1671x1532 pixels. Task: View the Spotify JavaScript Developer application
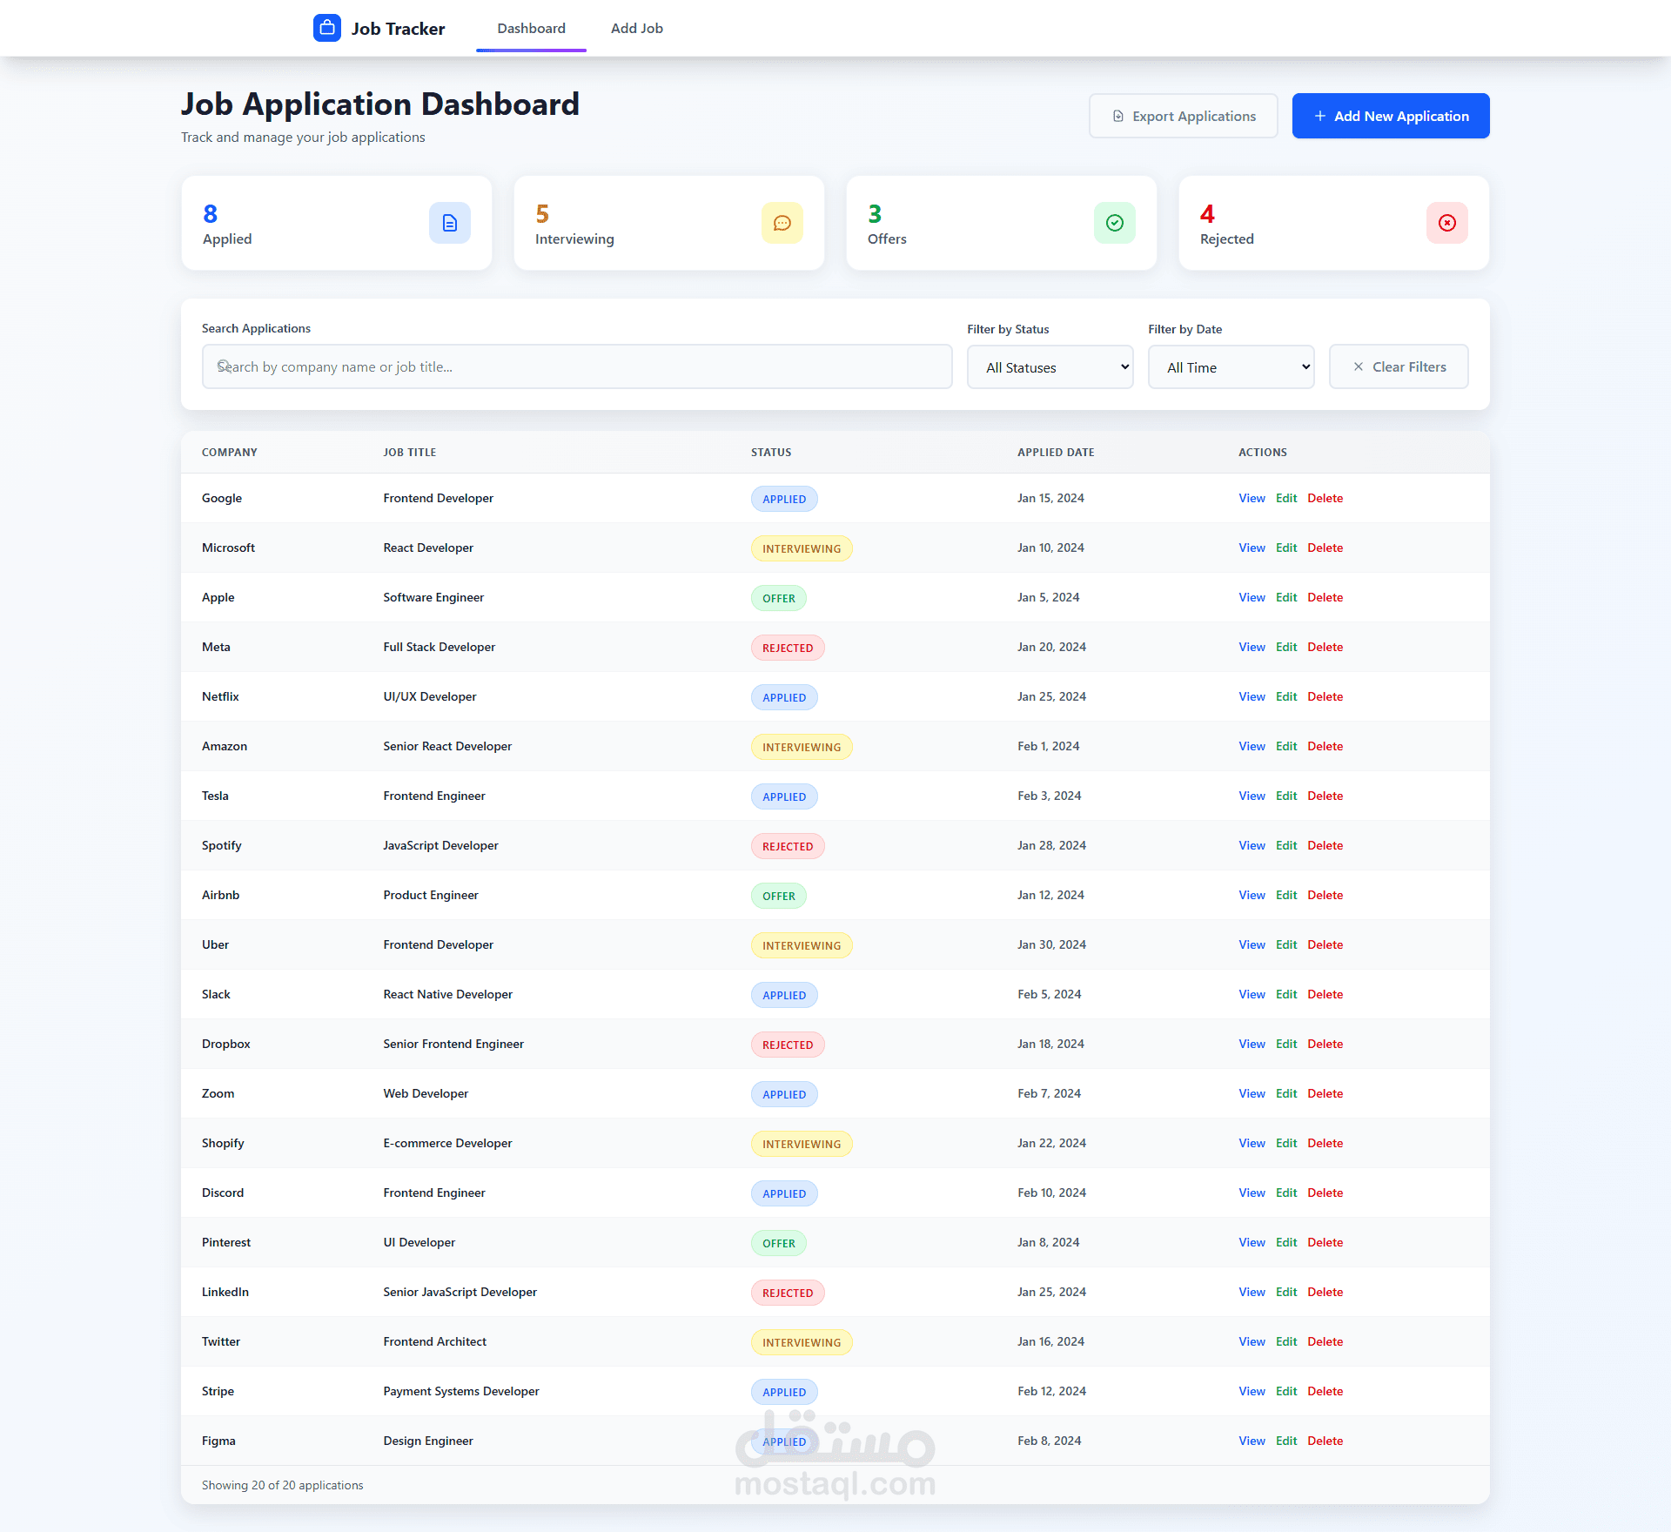tap(1252, 845)
